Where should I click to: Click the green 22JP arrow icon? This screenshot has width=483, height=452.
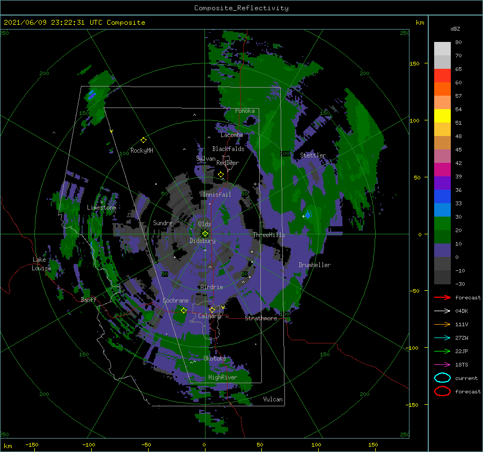442,351
